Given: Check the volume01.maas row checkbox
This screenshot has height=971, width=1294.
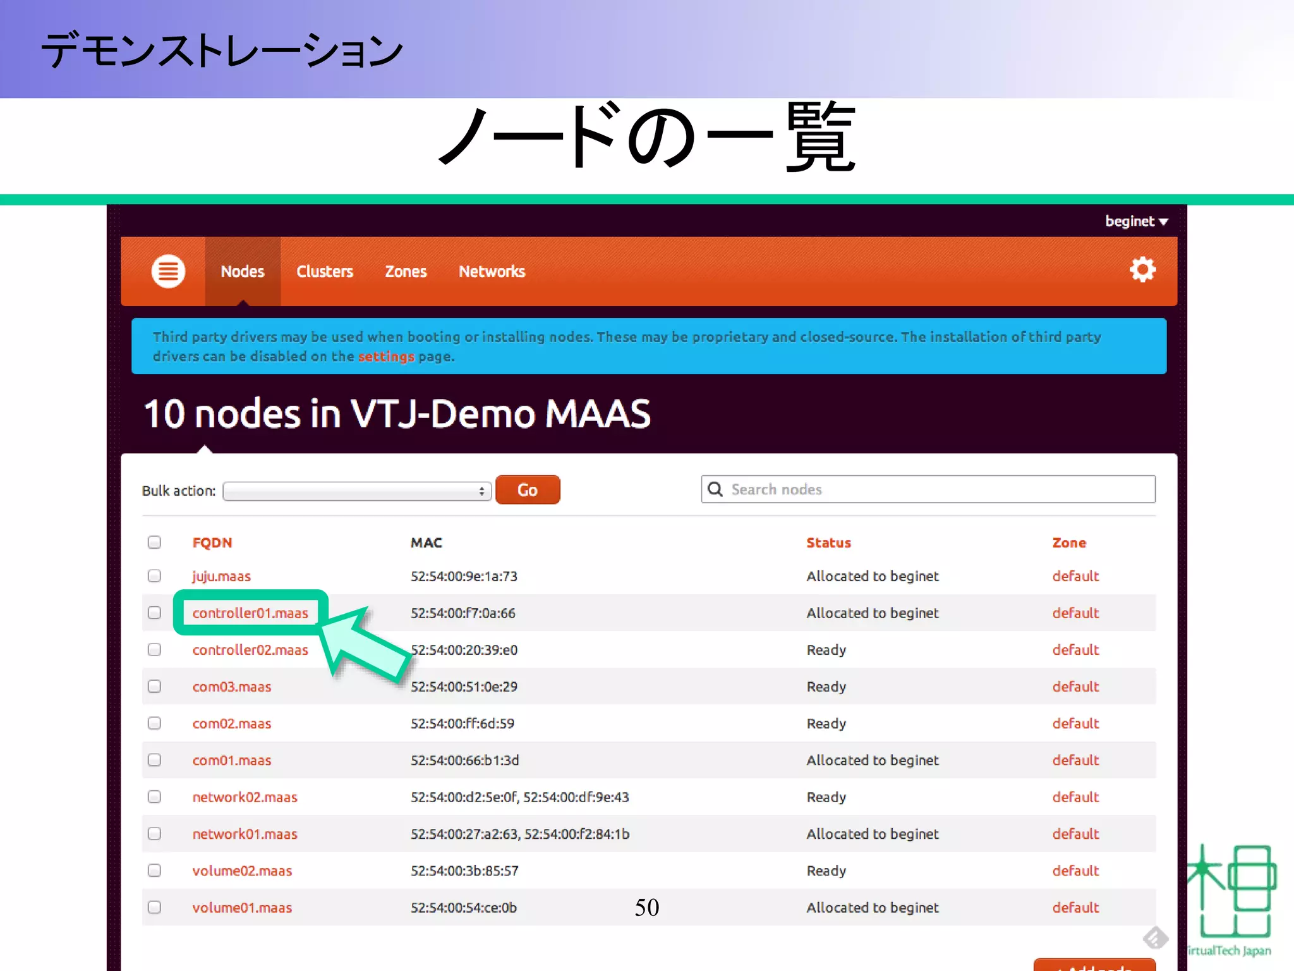Looking at the screenshot, I should click(154, 907).
